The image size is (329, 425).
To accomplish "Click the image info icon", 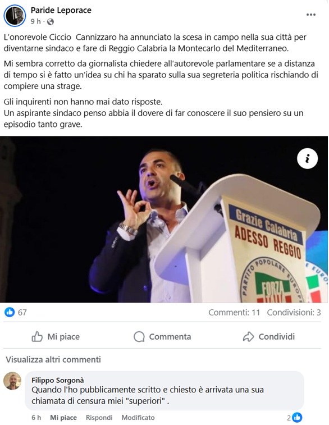I will [x=307, y=158].
